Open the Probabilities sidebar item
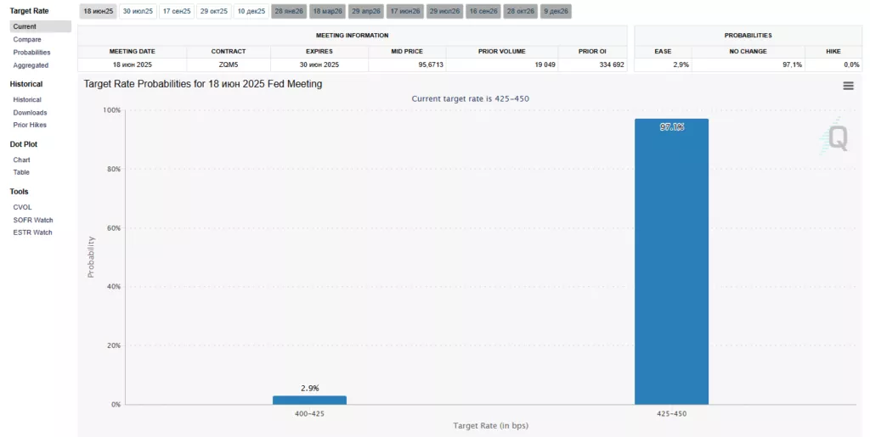870x437 pixels. [31, 52]
